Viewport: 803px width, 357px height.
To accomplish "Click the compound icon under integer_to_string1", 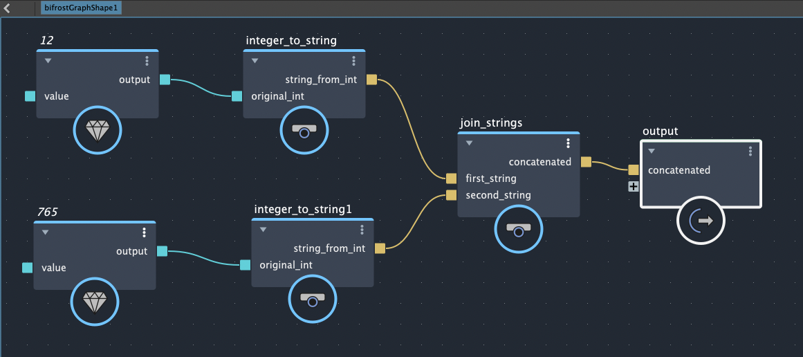I will pos(313,300).
